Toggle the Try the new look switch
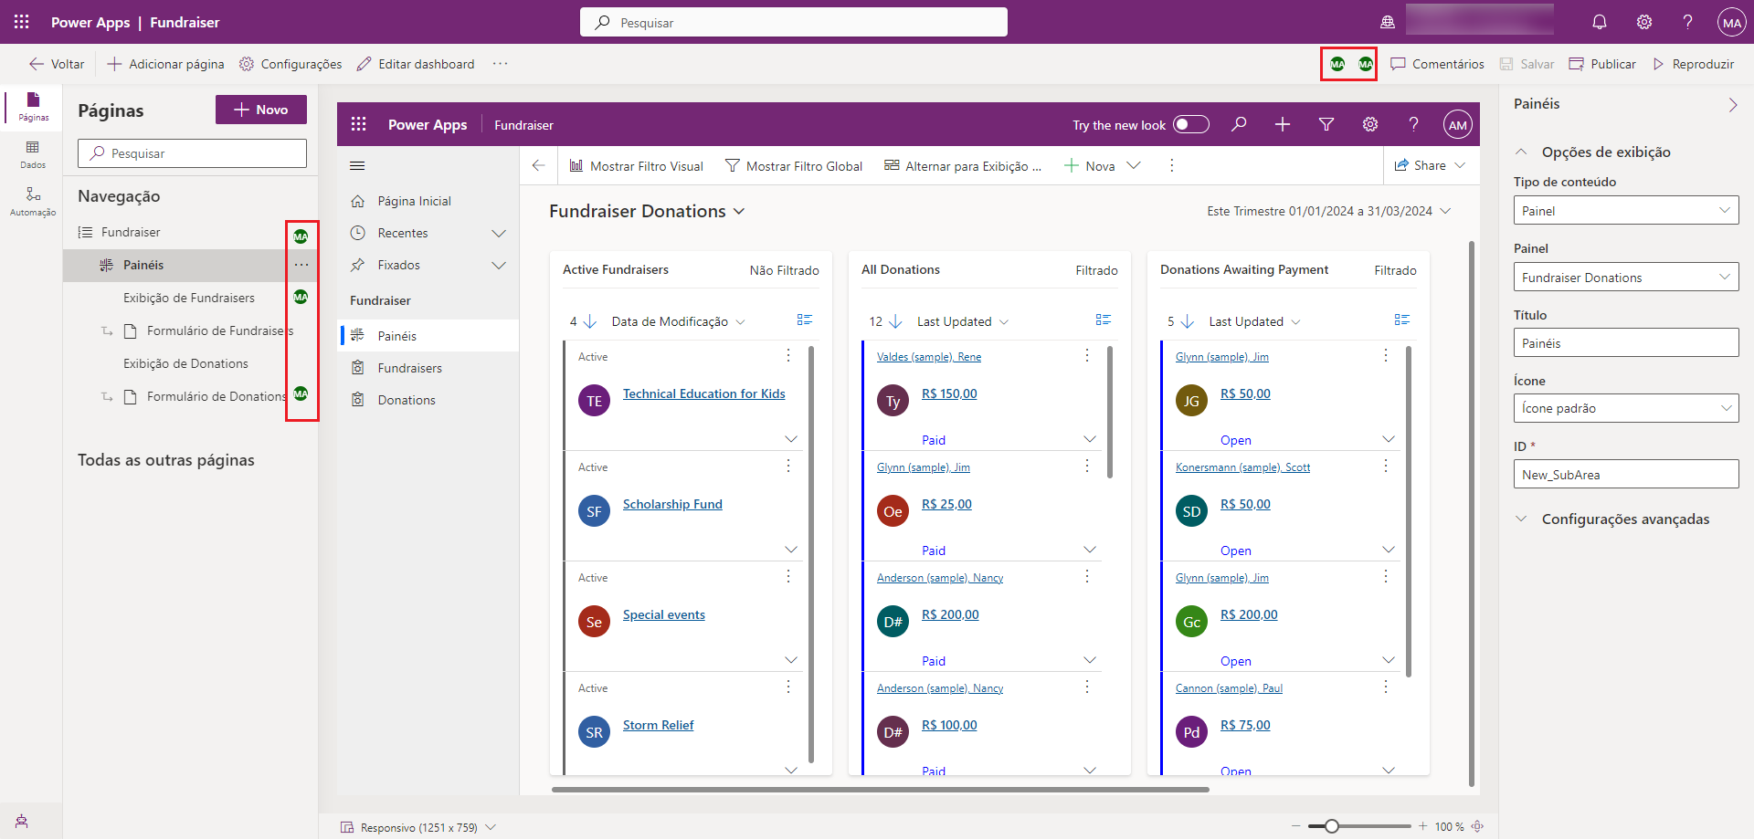The height and width of the screenshot is (839, 1754). (x=1191, y=124)
